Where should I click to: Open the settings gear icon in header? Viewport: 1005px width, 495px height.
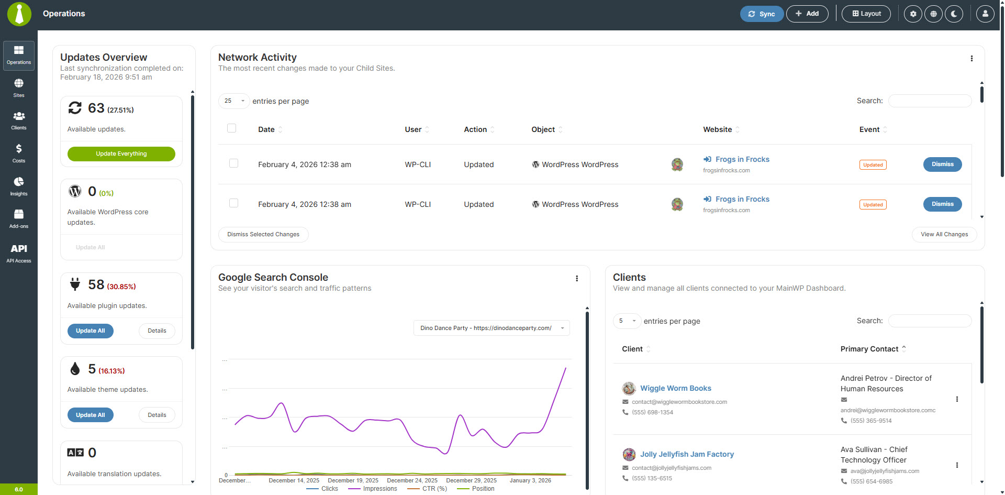point(913,14)
